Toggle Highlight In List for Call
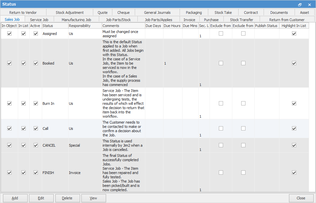This screenshot has height=203, width=316. click(x=294, y=129)
